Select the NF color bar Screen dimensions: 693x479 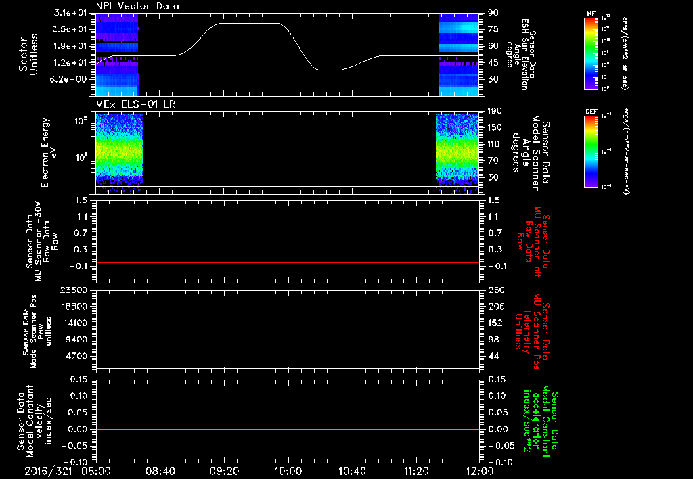[x=591, y=53]
